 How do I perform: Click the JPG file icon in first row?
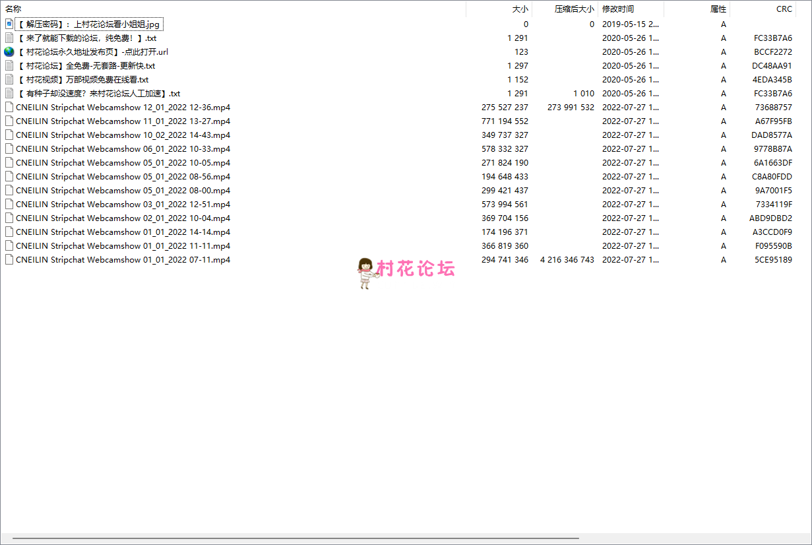coord(9,24)
